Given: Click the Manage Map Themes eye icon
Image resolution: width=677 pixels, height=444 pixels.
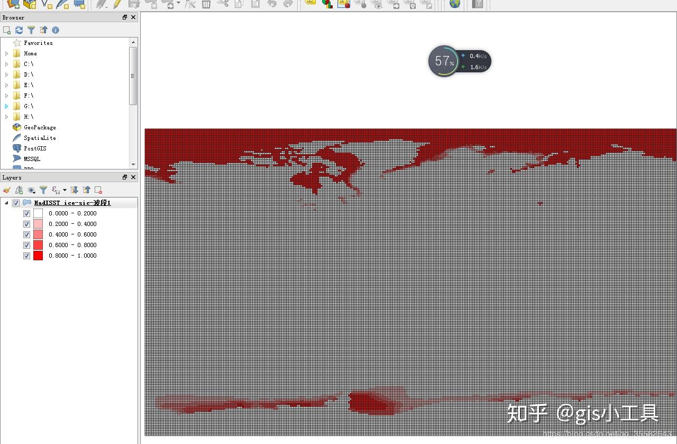Looking at the screenshot, I should click(x=31, y=190).
